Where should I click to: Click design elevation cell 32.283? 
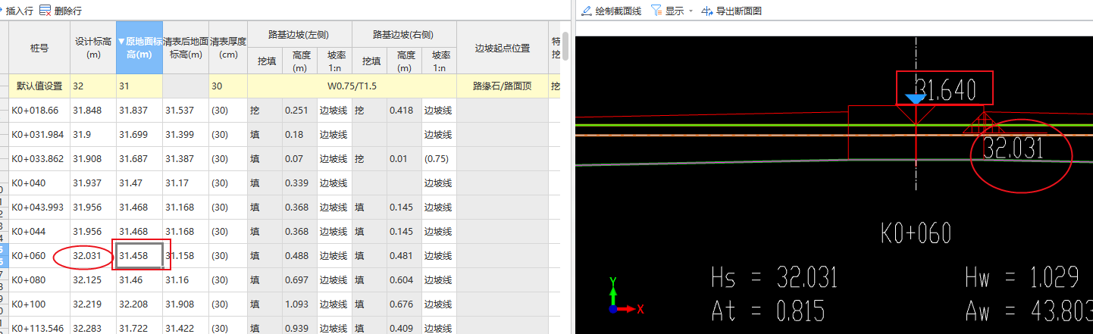click(x=93, y=327)
